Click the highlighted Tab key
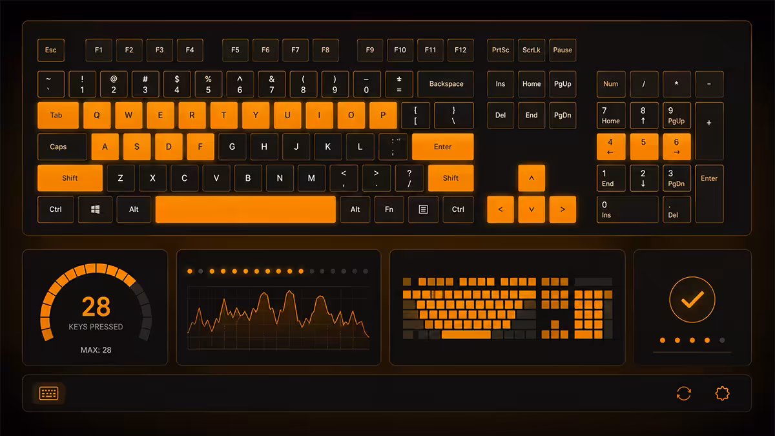 point(58,115)
